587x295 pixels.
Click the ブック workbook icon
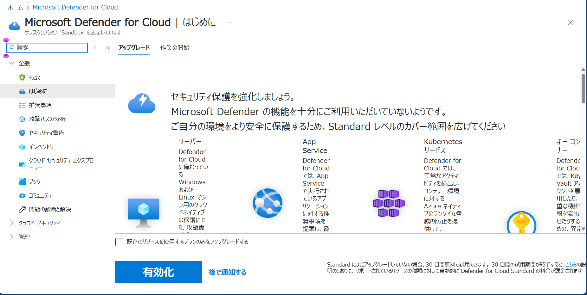coord(22,182)
